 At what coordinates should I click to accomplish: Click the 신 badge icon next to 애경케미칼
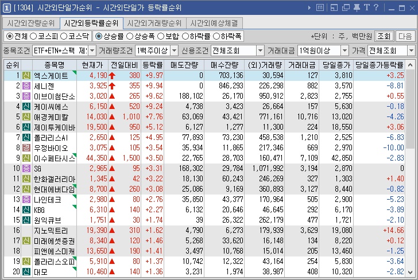(26, 116)
